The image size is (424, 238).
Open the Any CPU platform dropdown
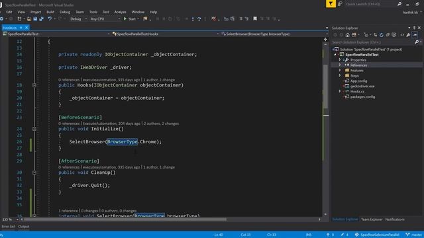119,19
